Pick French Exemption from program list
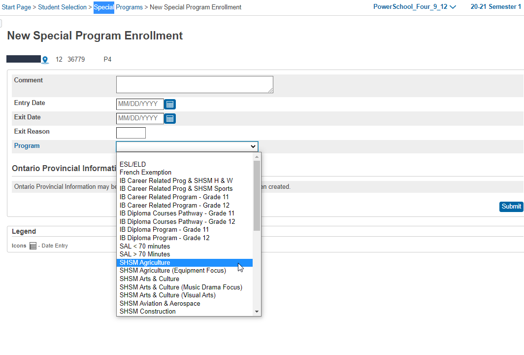The width and height of the screenshot is (524, 355). 145,173
